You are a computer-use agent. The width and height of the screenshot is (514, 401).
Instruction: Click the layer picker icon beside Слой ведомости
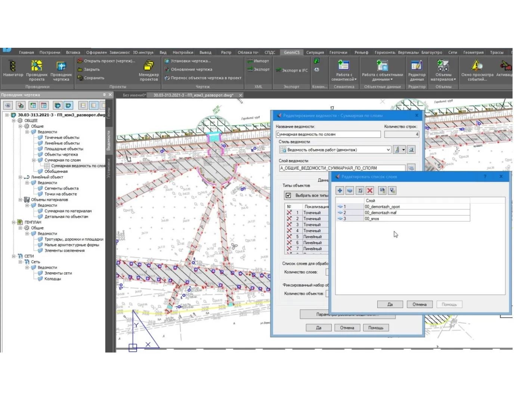[411, 168]
